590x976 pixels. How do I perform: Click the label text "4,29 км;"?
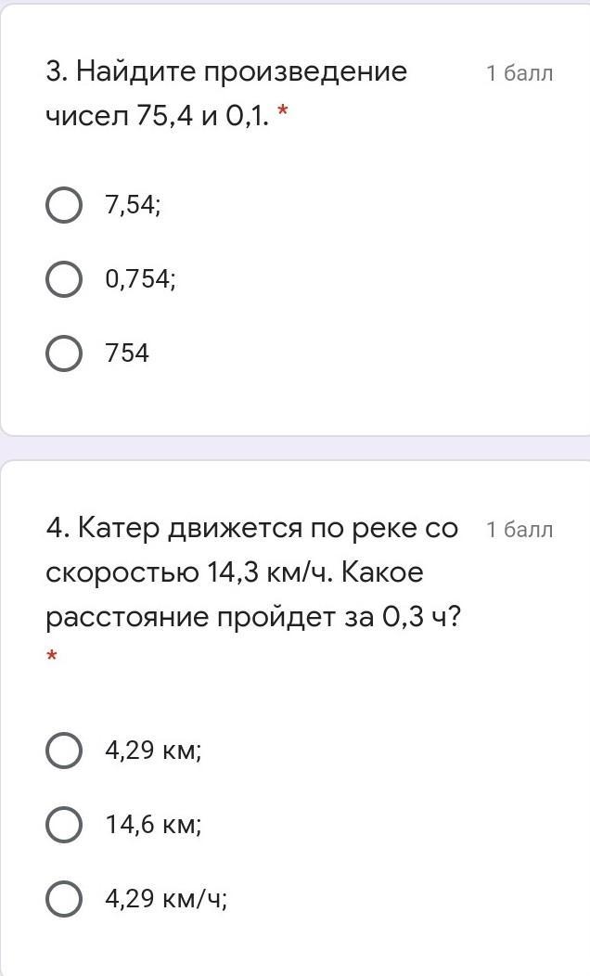153,750
